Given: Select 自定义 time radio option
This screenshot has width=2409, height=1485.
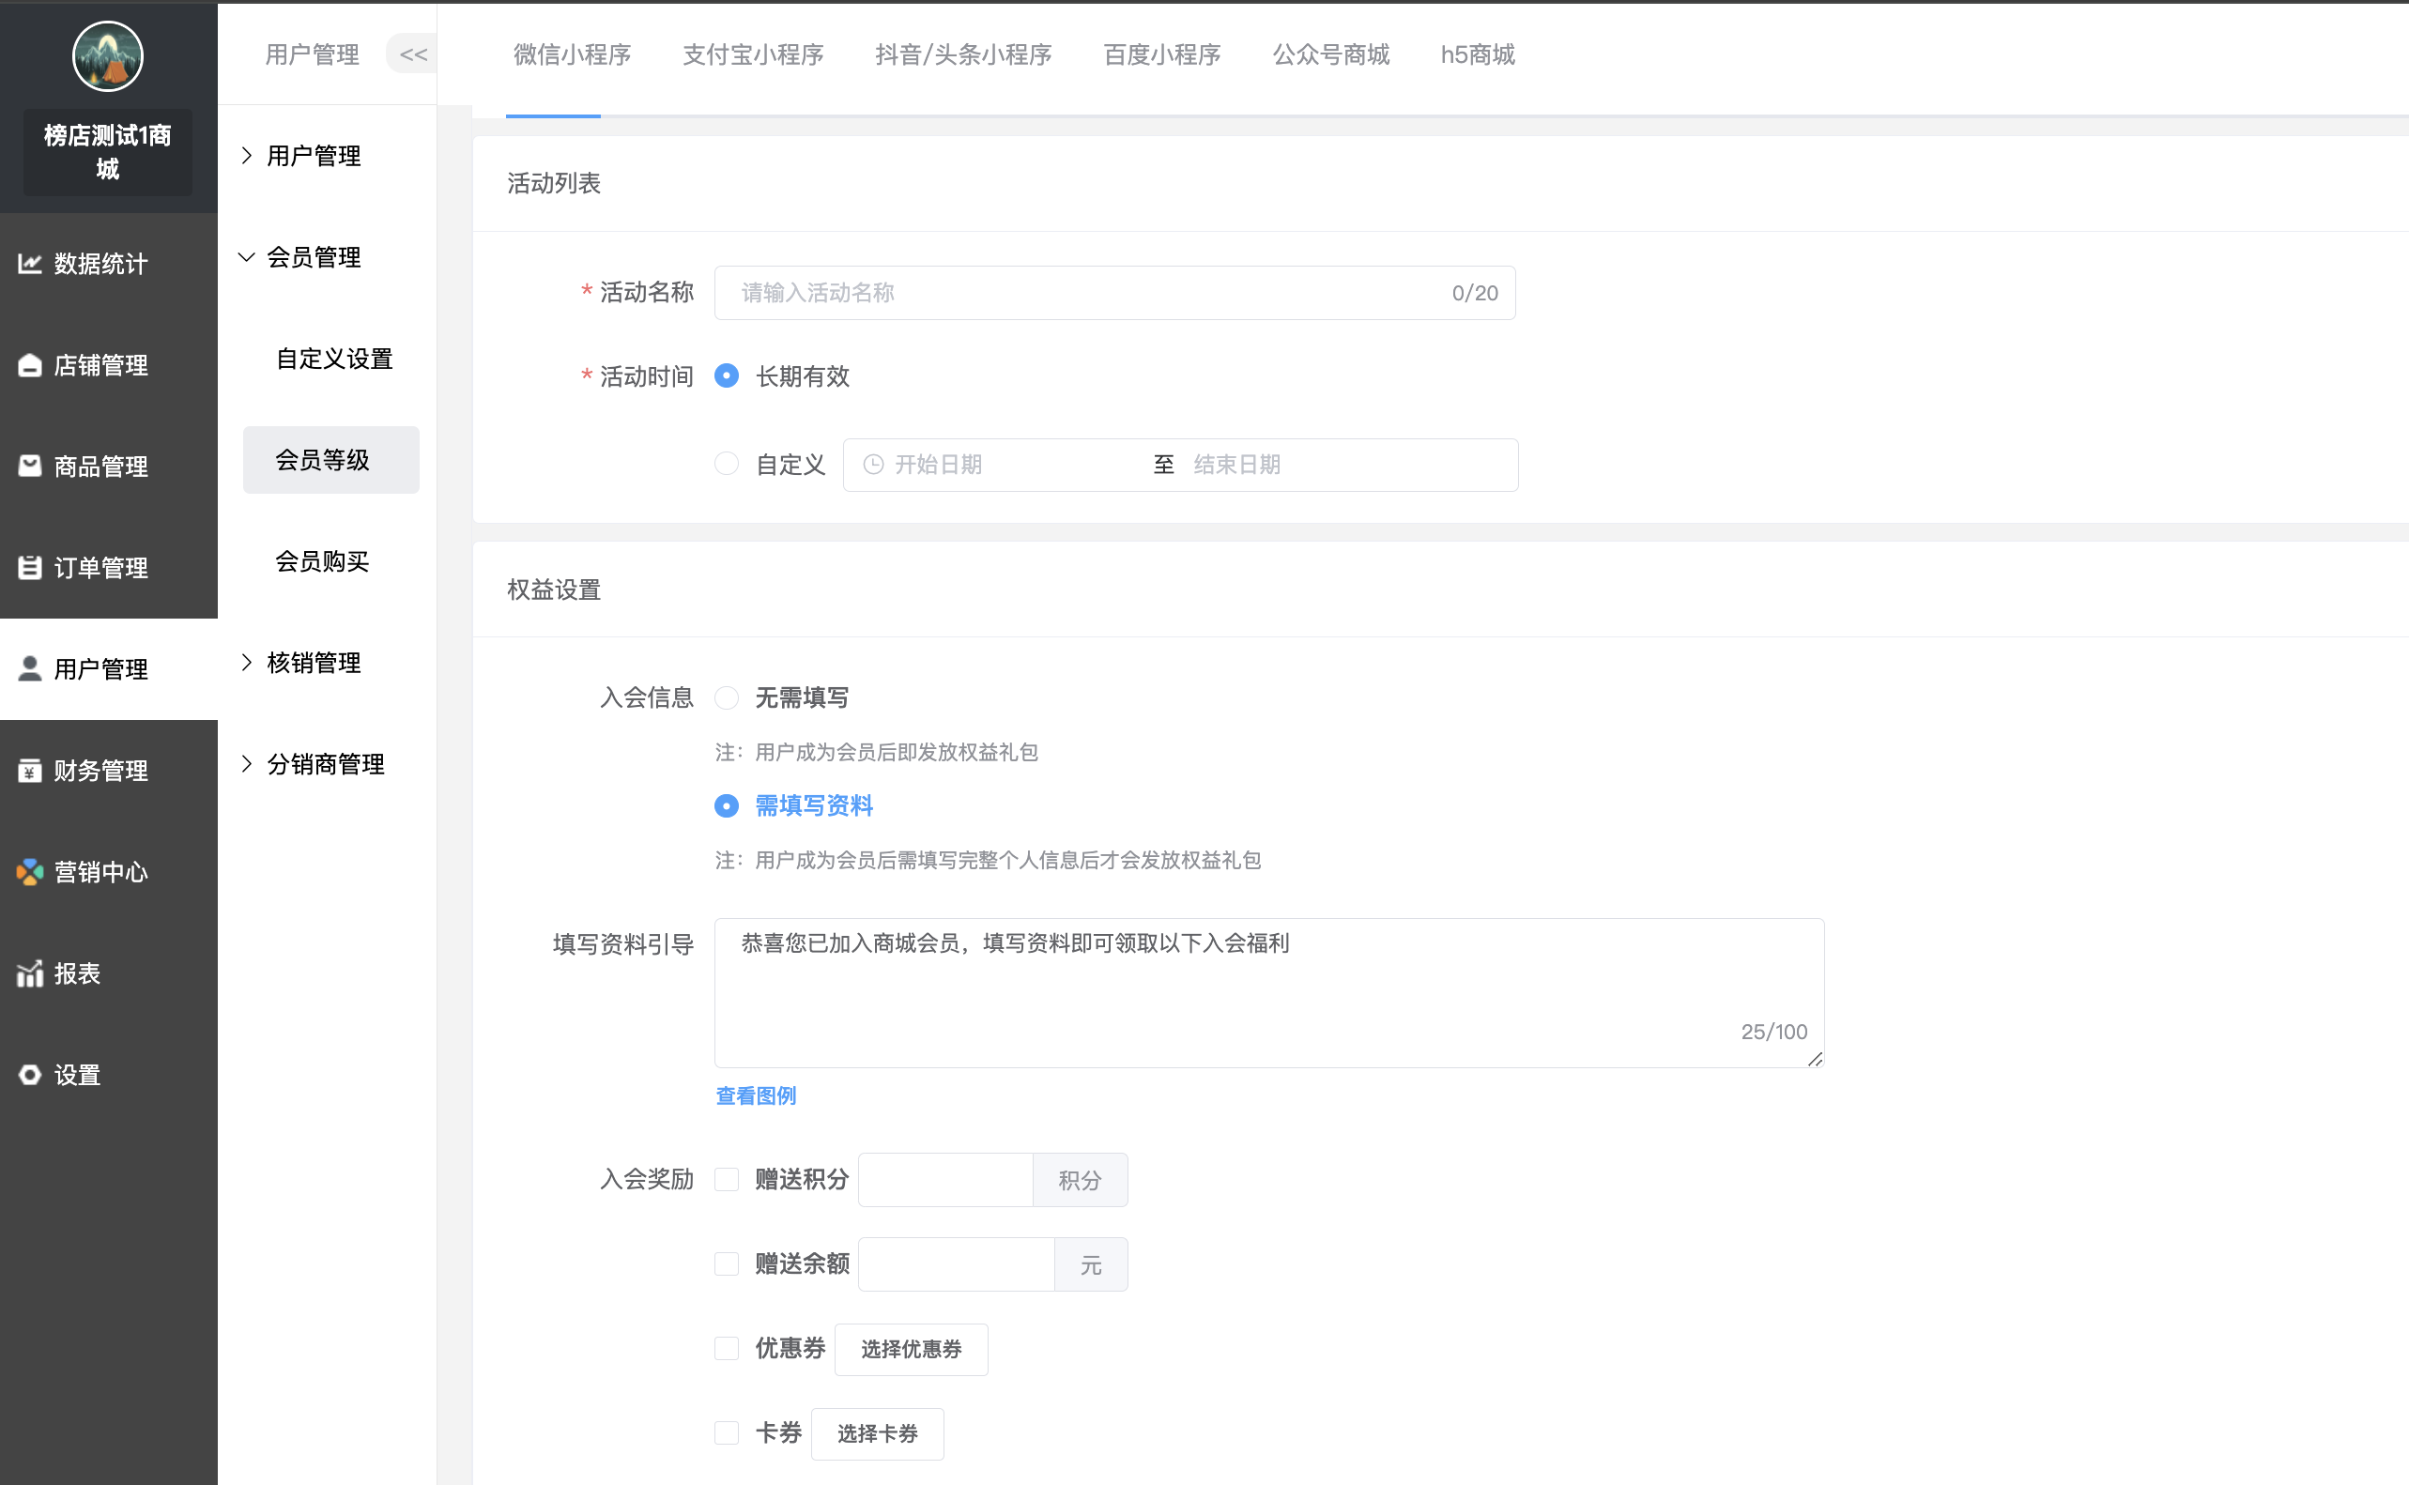Looking at the screenshot, I should (727, 464).
